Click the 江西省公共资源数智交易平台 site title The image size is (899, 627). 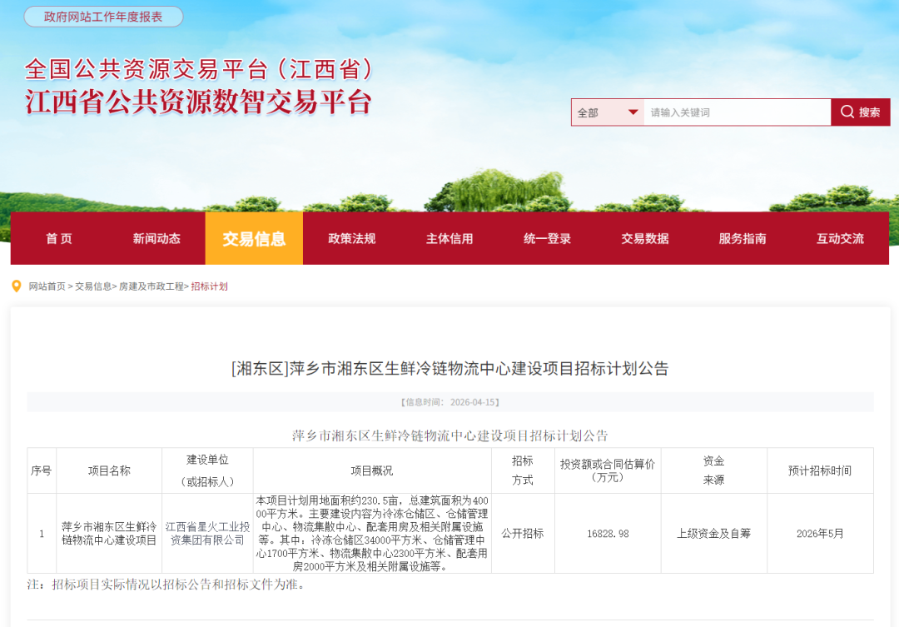pos(198,102)
